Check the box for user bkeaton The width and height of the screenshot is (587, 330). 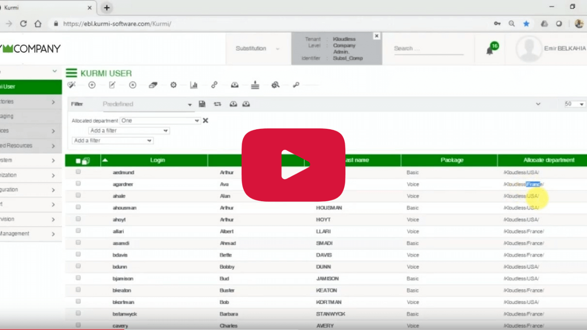[x=78, y=290]
